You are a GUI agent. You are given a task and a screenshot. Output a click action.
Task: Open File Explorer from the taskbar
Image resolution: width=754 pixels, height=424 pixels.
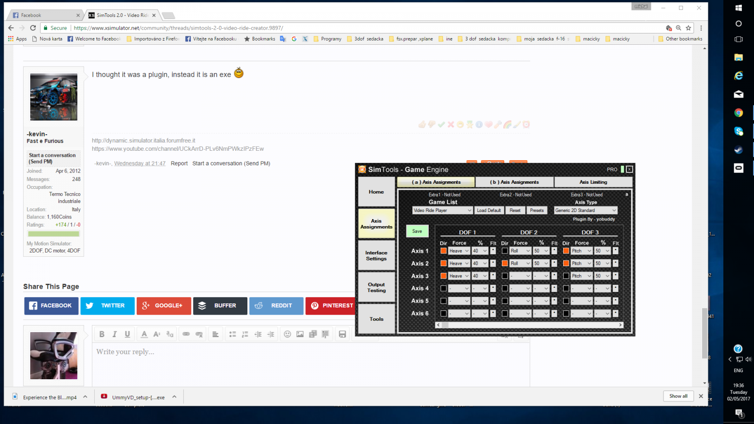tap(738, 57)
